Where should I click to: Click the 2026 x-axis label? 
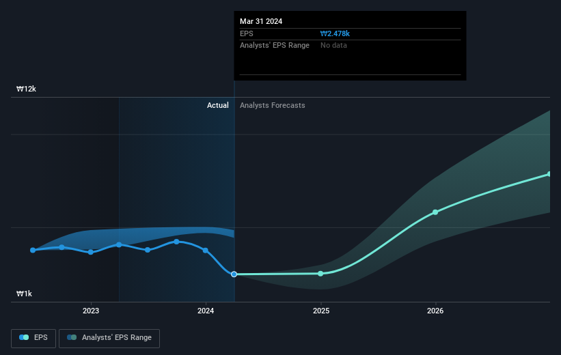coord(435,311)
